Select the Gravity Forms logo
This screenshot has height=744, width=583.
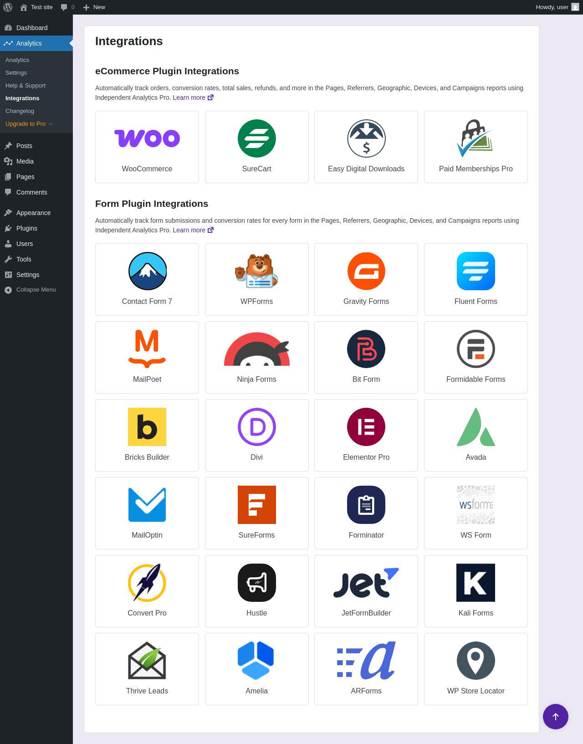pos(366,271)
